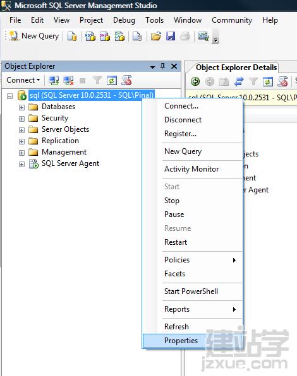The image size is (297, 376).
Task: Expand the SQL Server Agent node
Action: click(21, 164)
